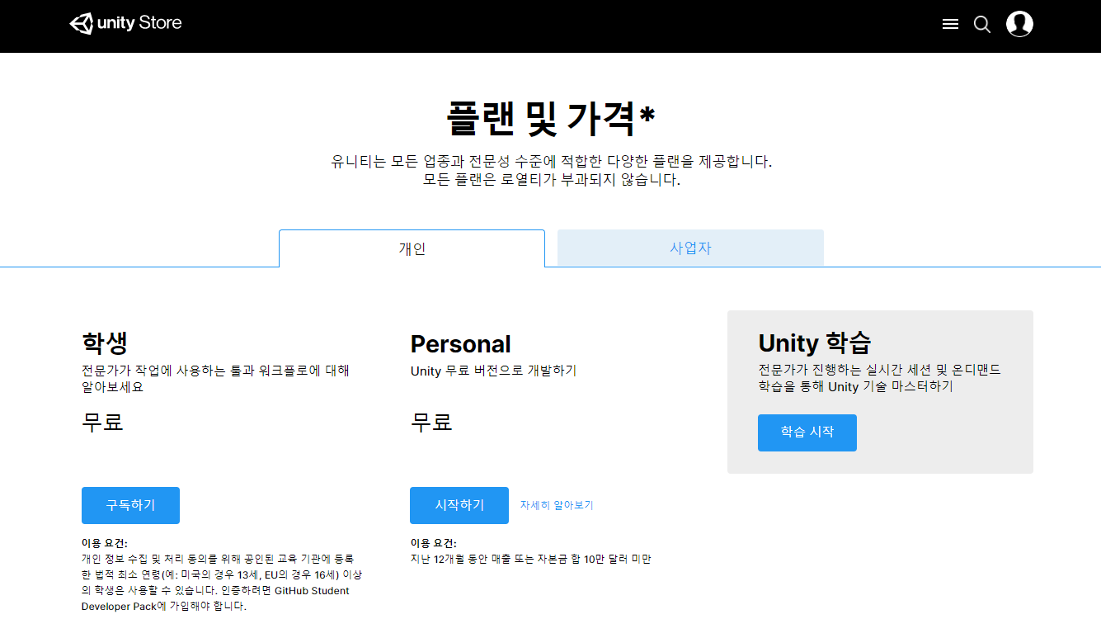Click the GitHub Student Developer Pack text
1101x638 pixels.
click(x=215, y=598)
